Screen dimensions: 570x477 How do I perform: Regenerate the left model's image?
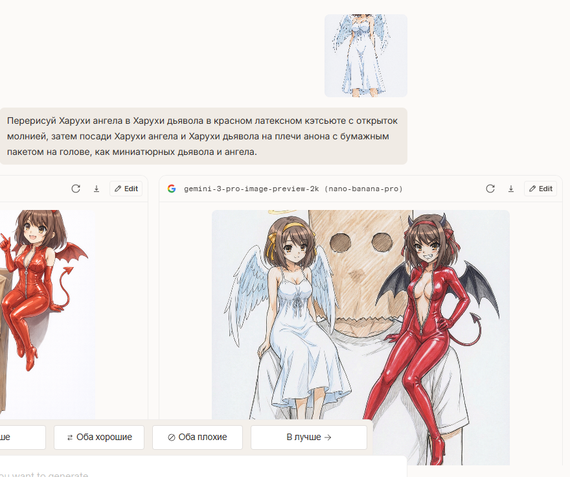click(x=76, y=189)
